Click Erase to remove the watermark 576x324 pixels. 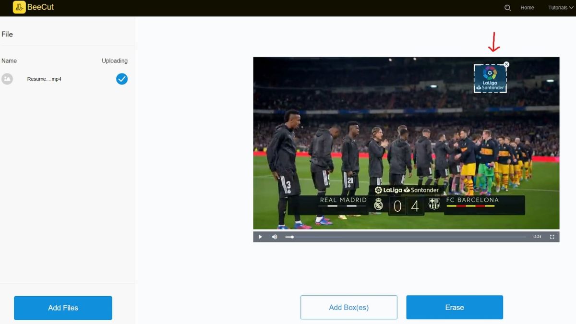pos(454,307)
